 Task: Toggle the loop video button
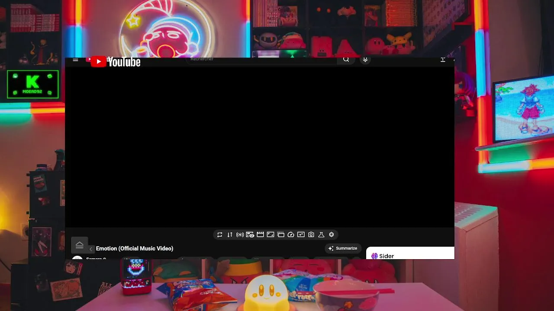pos(220,235)
